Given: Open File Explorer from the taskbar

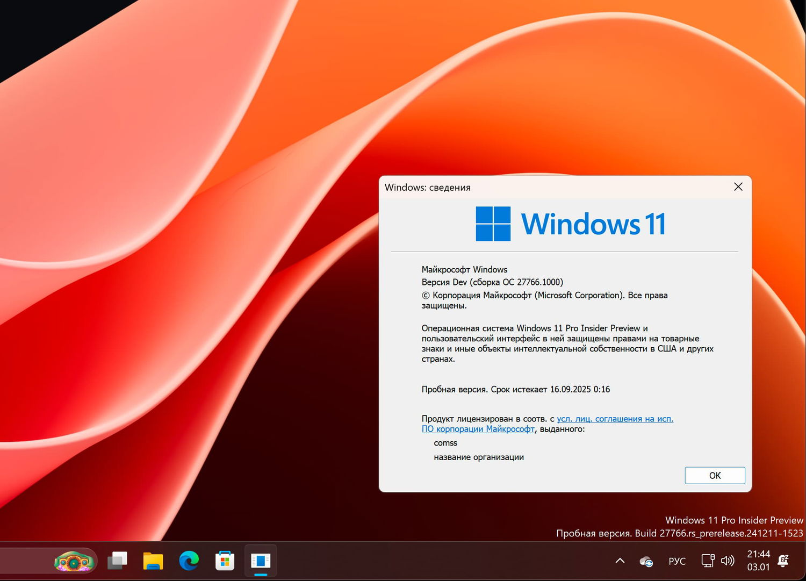Looking at the screenshot, I should [x=153, y=561].
